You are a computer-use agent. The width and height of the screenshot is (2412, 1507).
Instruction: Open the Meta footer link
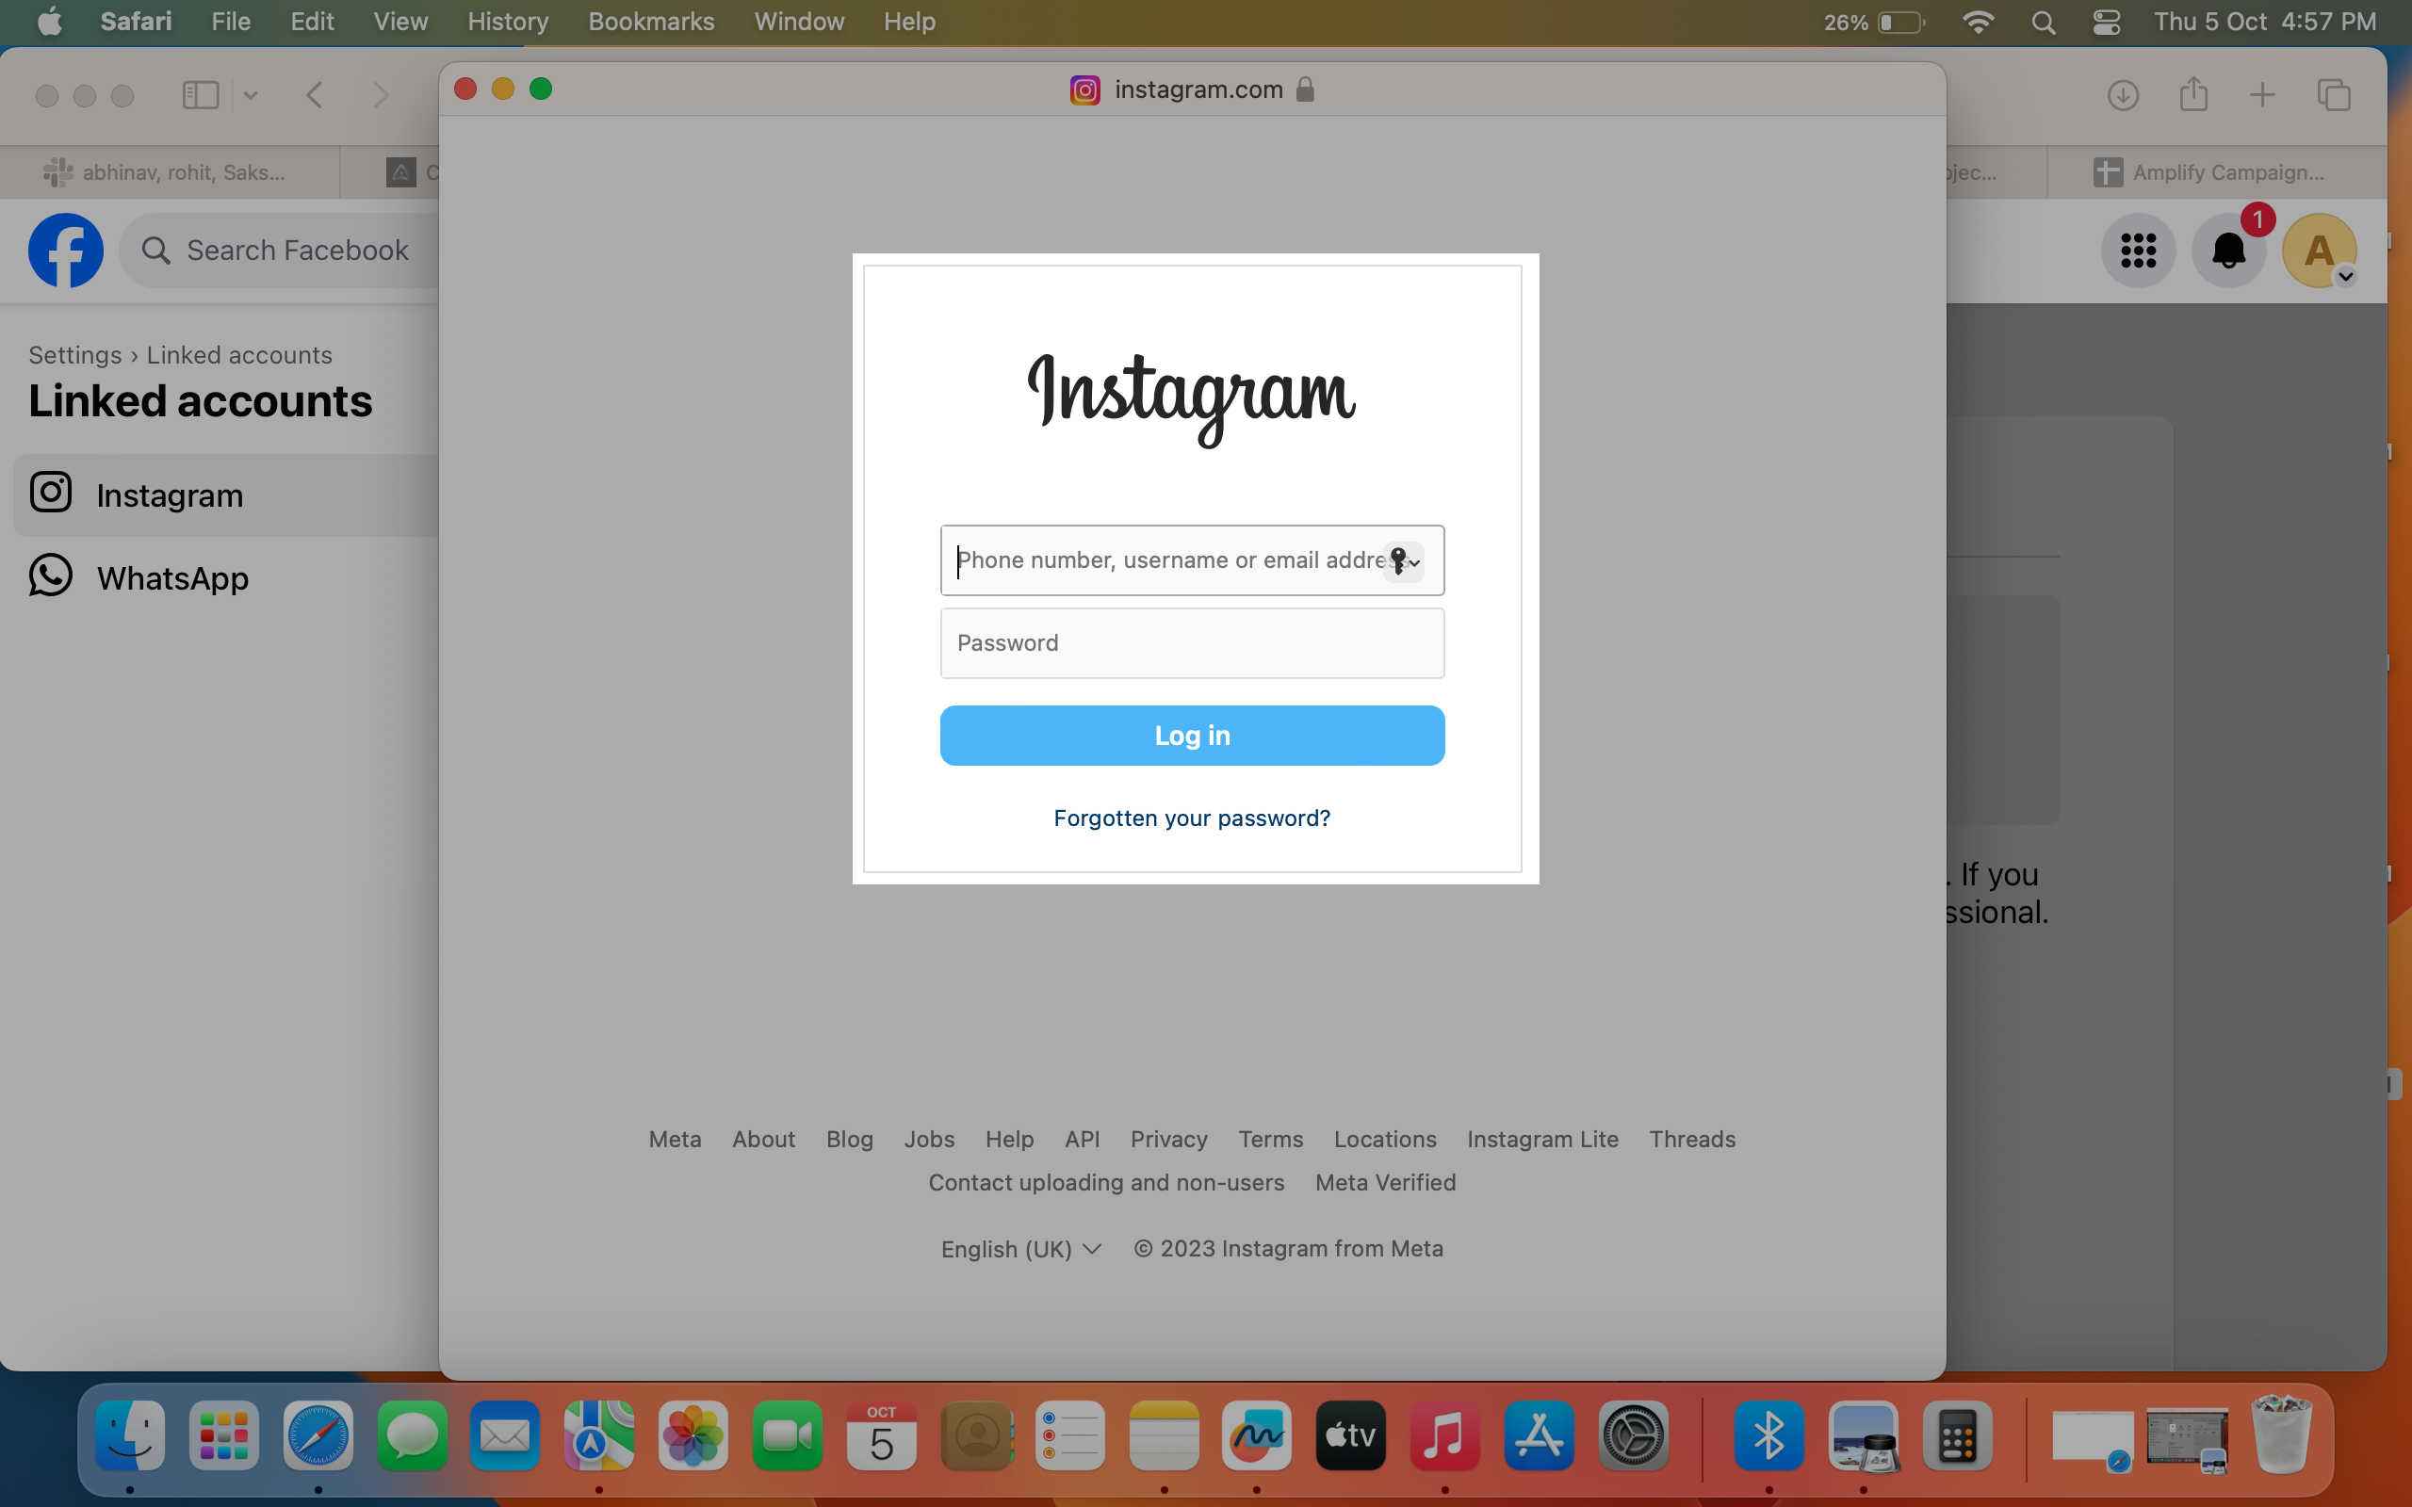(675, 1140)
